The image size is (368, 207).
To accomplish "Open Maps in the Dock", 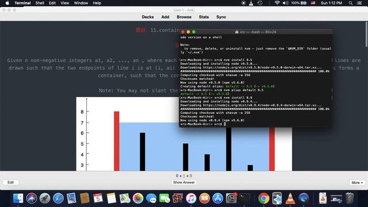I will [125, 198].
